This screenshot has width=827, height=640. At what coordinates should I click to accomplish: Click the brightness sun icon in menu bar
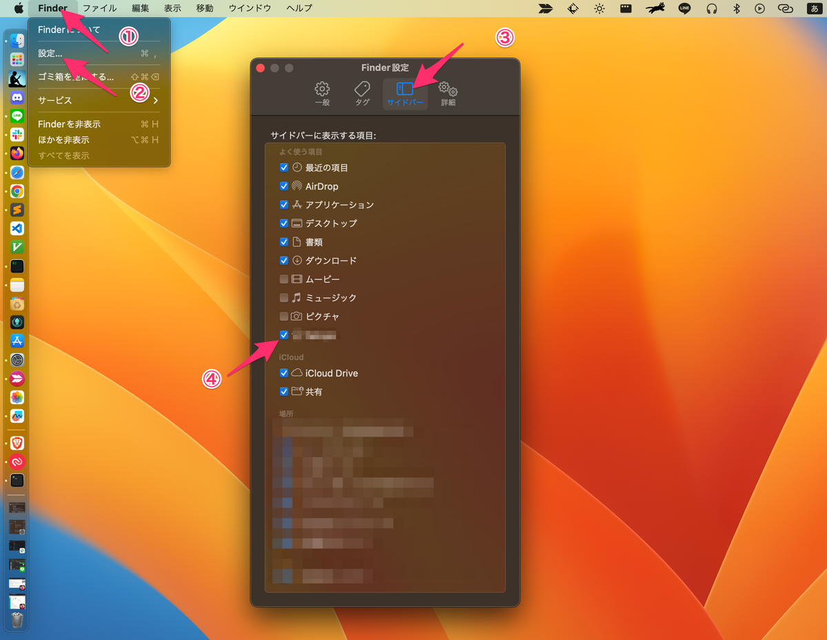point(600,8)
